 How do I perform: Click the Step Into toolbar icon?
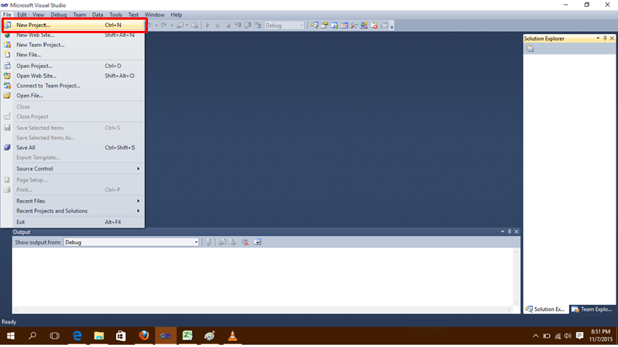238,25
